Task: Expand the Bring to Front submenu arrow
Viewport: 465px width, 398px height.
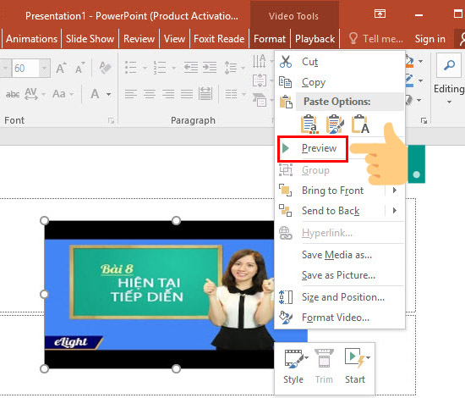Action: [x=395, y=190]
